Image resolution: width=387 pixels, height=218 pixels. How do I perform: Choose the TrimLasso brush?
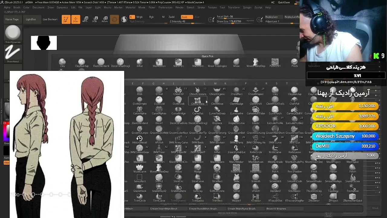(x=198, y=198)
